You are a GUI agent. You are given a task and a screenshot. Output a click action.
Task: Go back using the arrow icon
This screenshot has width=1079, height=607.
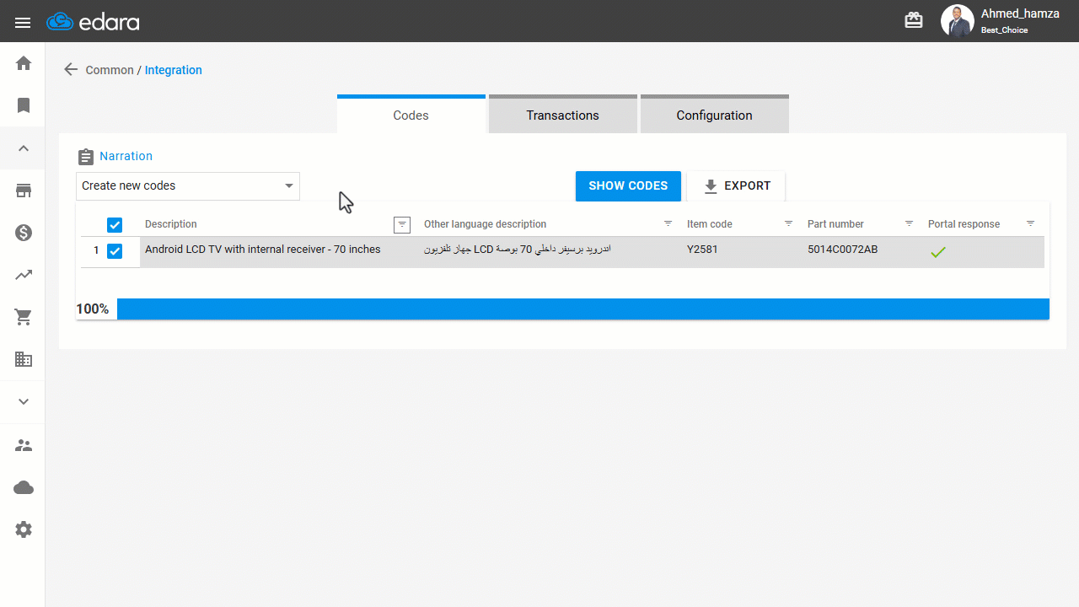pos(71,70)
